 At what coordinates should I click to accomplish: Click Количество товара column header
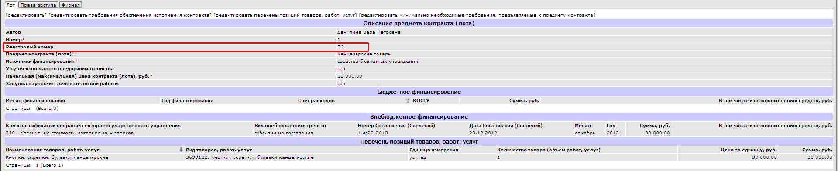[549, 150]
